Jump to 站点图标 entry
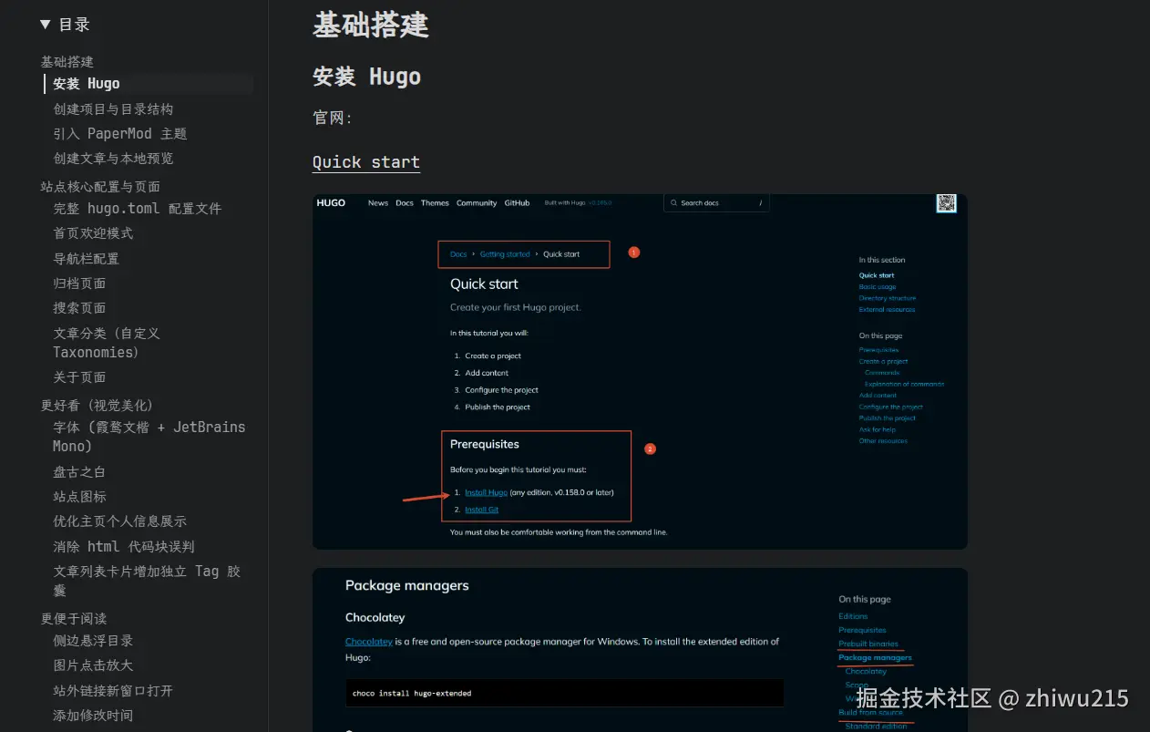The image size is (1150, 732). pyautogui.click(x=80, y=497)
